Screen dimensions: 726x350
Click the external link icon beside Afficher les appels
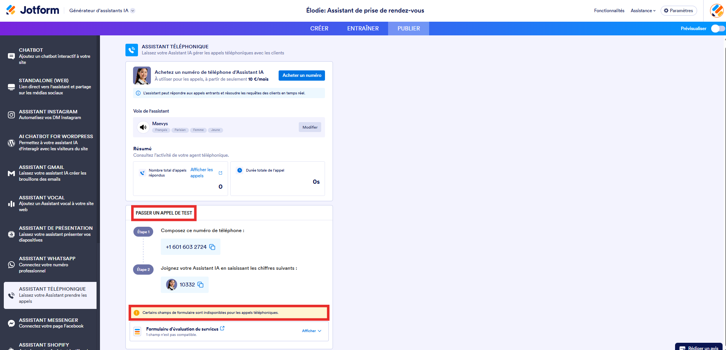click(220, 173)
